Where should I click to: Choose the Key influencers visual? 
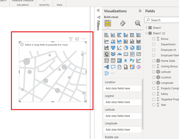point(139,61)
